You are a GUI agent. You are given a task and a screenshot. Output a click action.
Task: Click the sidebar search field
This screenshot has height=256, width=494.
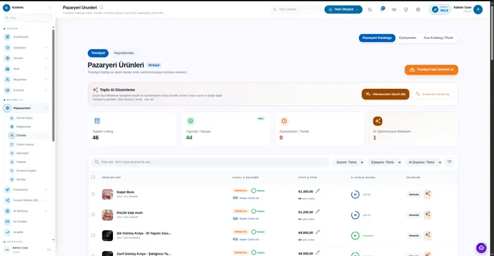pos(28,18)
